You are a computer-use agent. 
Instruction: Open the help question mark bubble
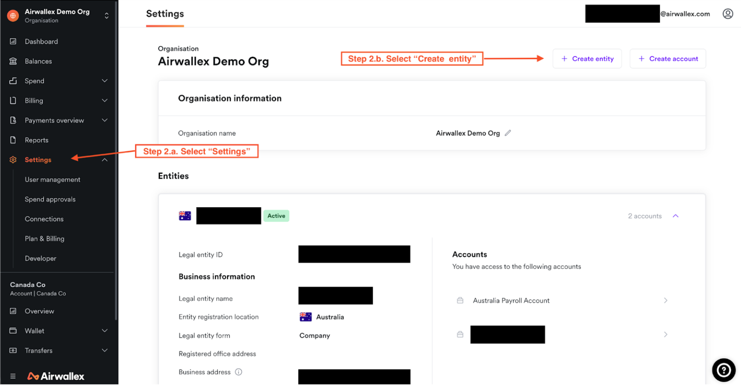tap(723, 370)
